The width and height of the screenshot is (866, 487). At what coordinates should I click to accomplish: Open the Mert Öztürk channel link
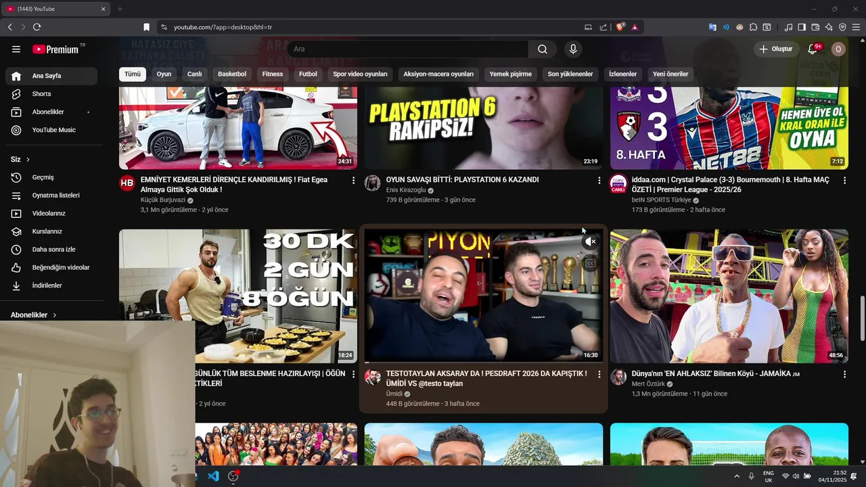coord(648,384)
